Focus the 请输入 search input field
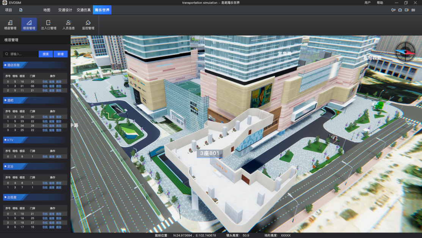This screenshot has width=422, height=238. click(21, 54)
